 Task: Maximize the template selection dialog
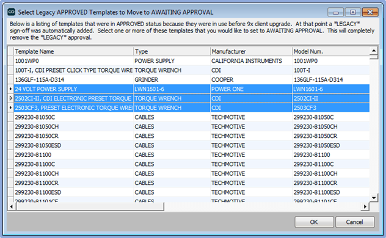pyautogui.click(x=353, y=12)
